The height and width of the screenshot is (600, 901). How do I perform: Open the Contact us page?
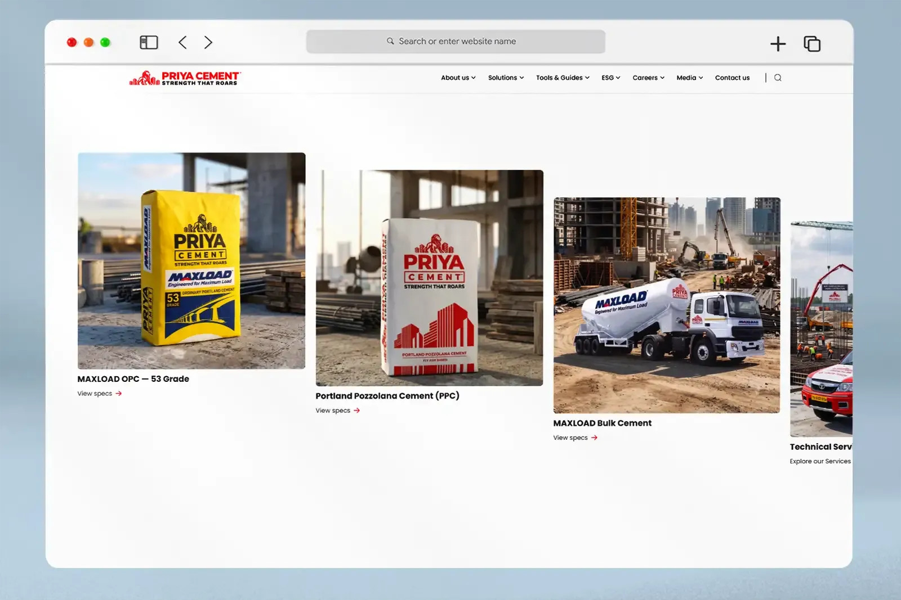pos(732,78)
